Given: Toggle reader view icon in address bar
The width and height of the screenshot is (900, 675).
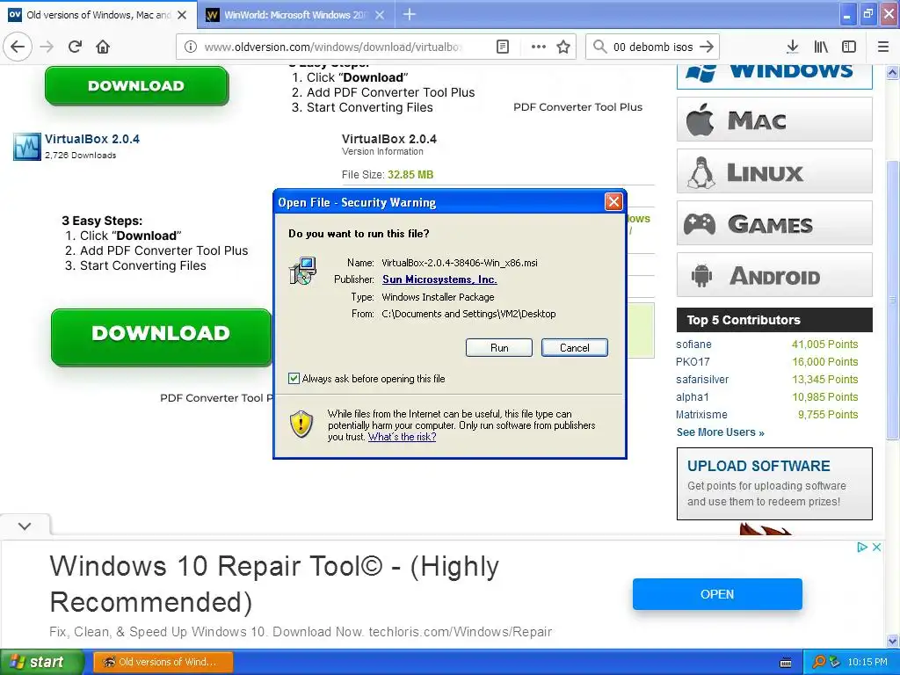Looking at the screenshot, I should (503, 47).
